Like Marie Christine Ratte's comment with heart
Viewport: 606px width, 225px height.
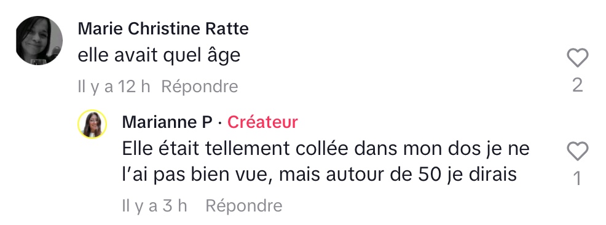pyautogui.click(x=577, y=58)
